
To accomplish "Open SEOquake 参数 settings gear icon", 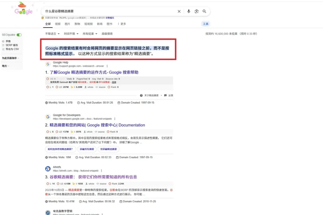I will coord(3,41).
